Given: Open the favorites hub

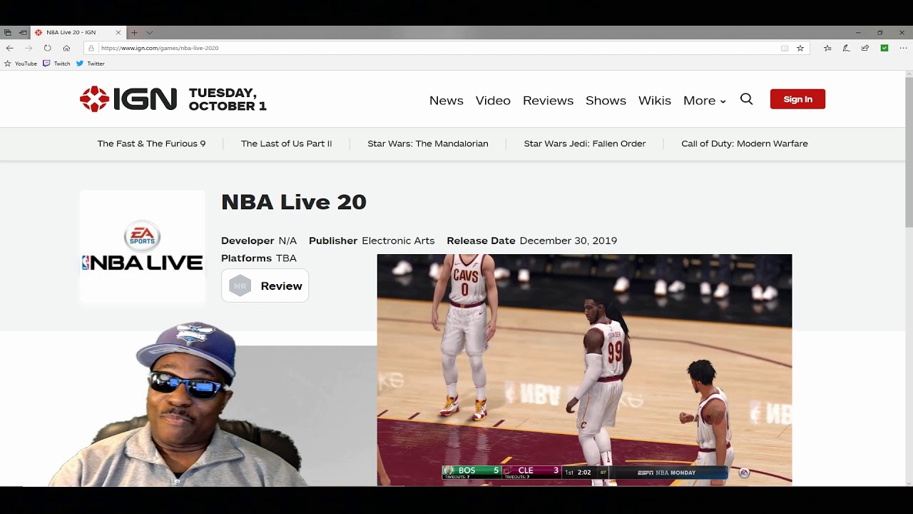Looking at the screenshot, I should [827, 48].
